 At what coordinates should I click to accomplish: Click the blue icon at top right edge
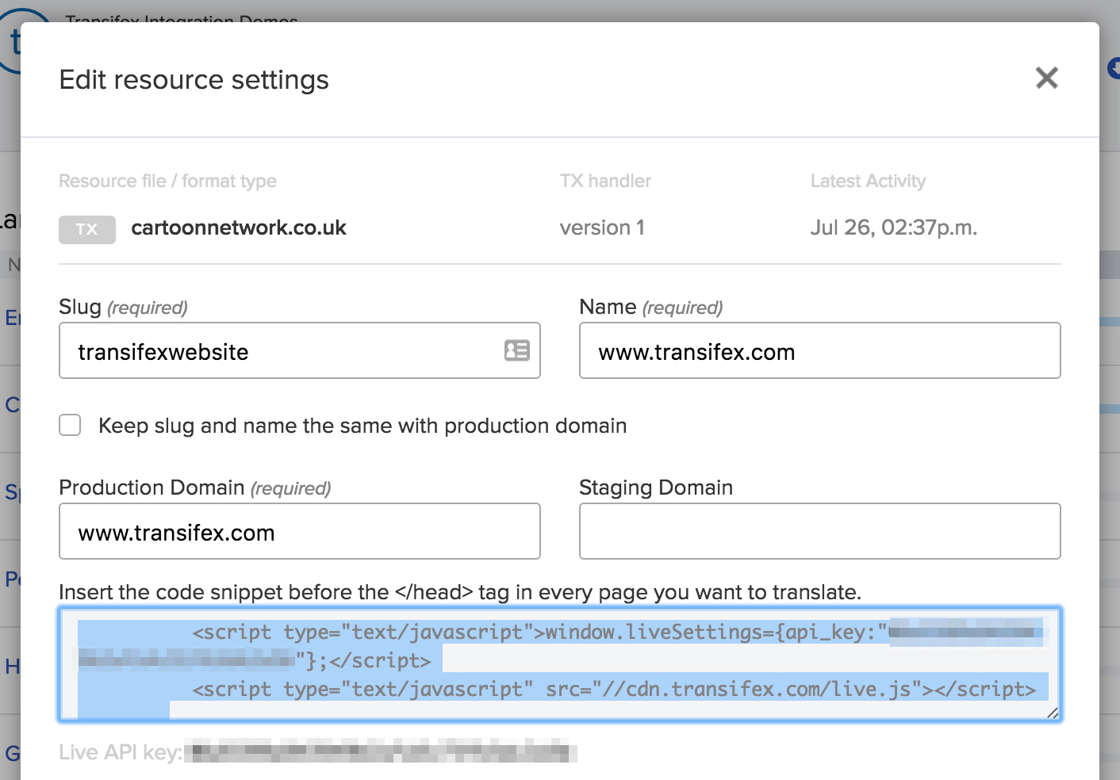click(1114, 68)
